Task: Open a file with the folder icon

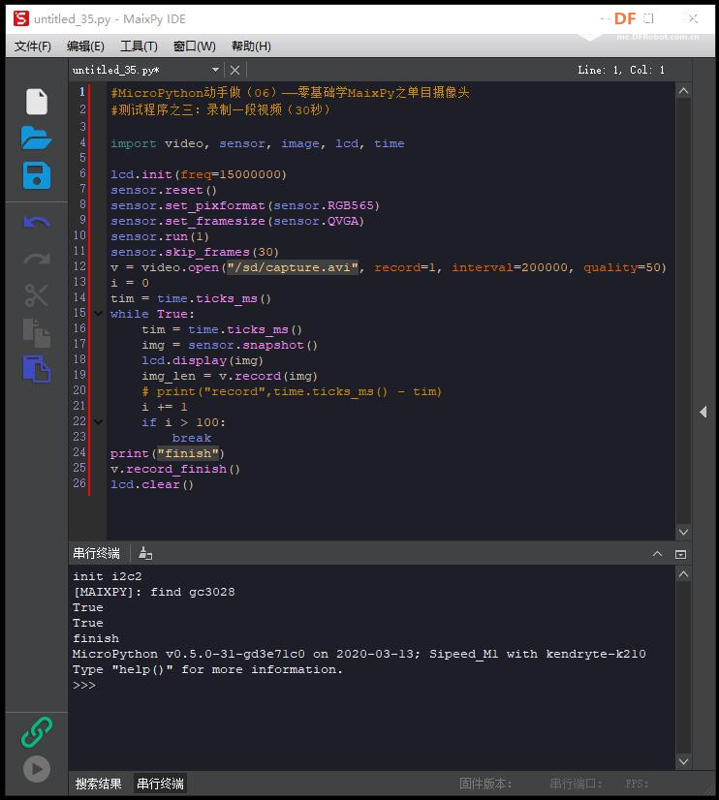Action: [x=36, y=138]
